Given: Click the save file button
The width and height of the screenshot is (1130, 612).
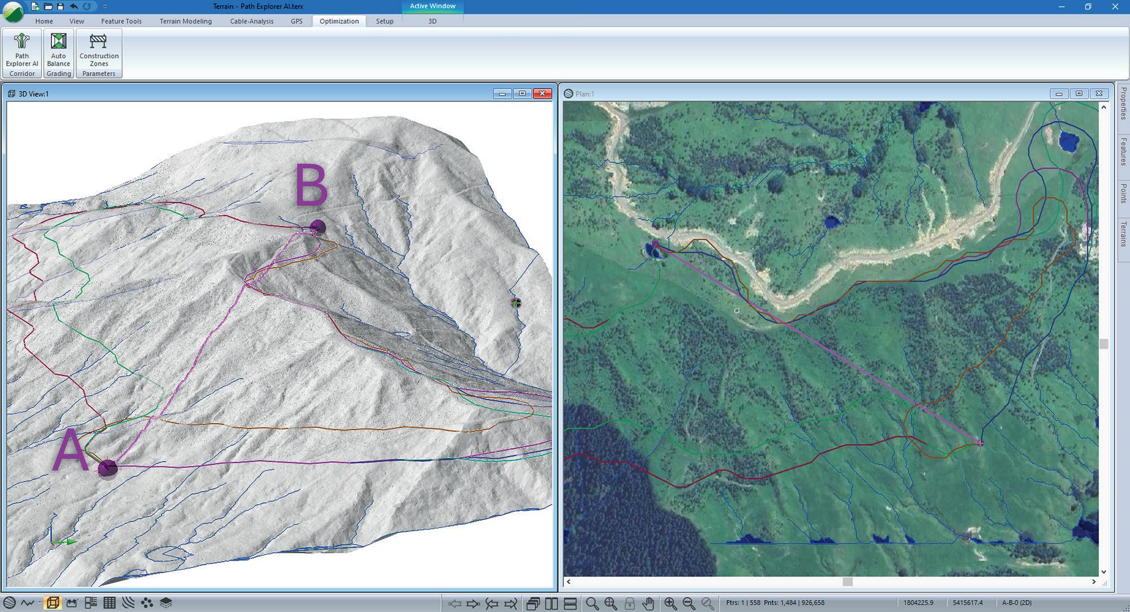Looking at the screenshot, I should point(60,7).
